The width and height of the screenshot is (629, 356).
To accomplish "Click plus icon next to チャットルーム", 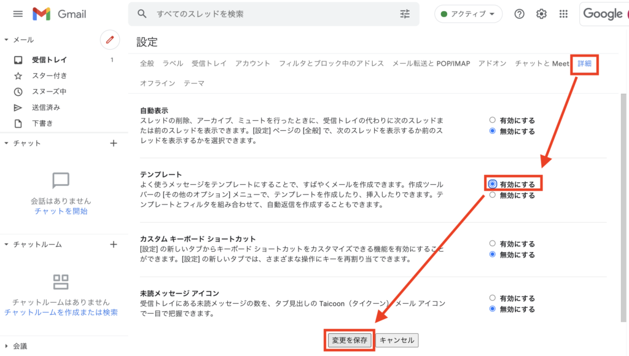I will tap(113, 244).
